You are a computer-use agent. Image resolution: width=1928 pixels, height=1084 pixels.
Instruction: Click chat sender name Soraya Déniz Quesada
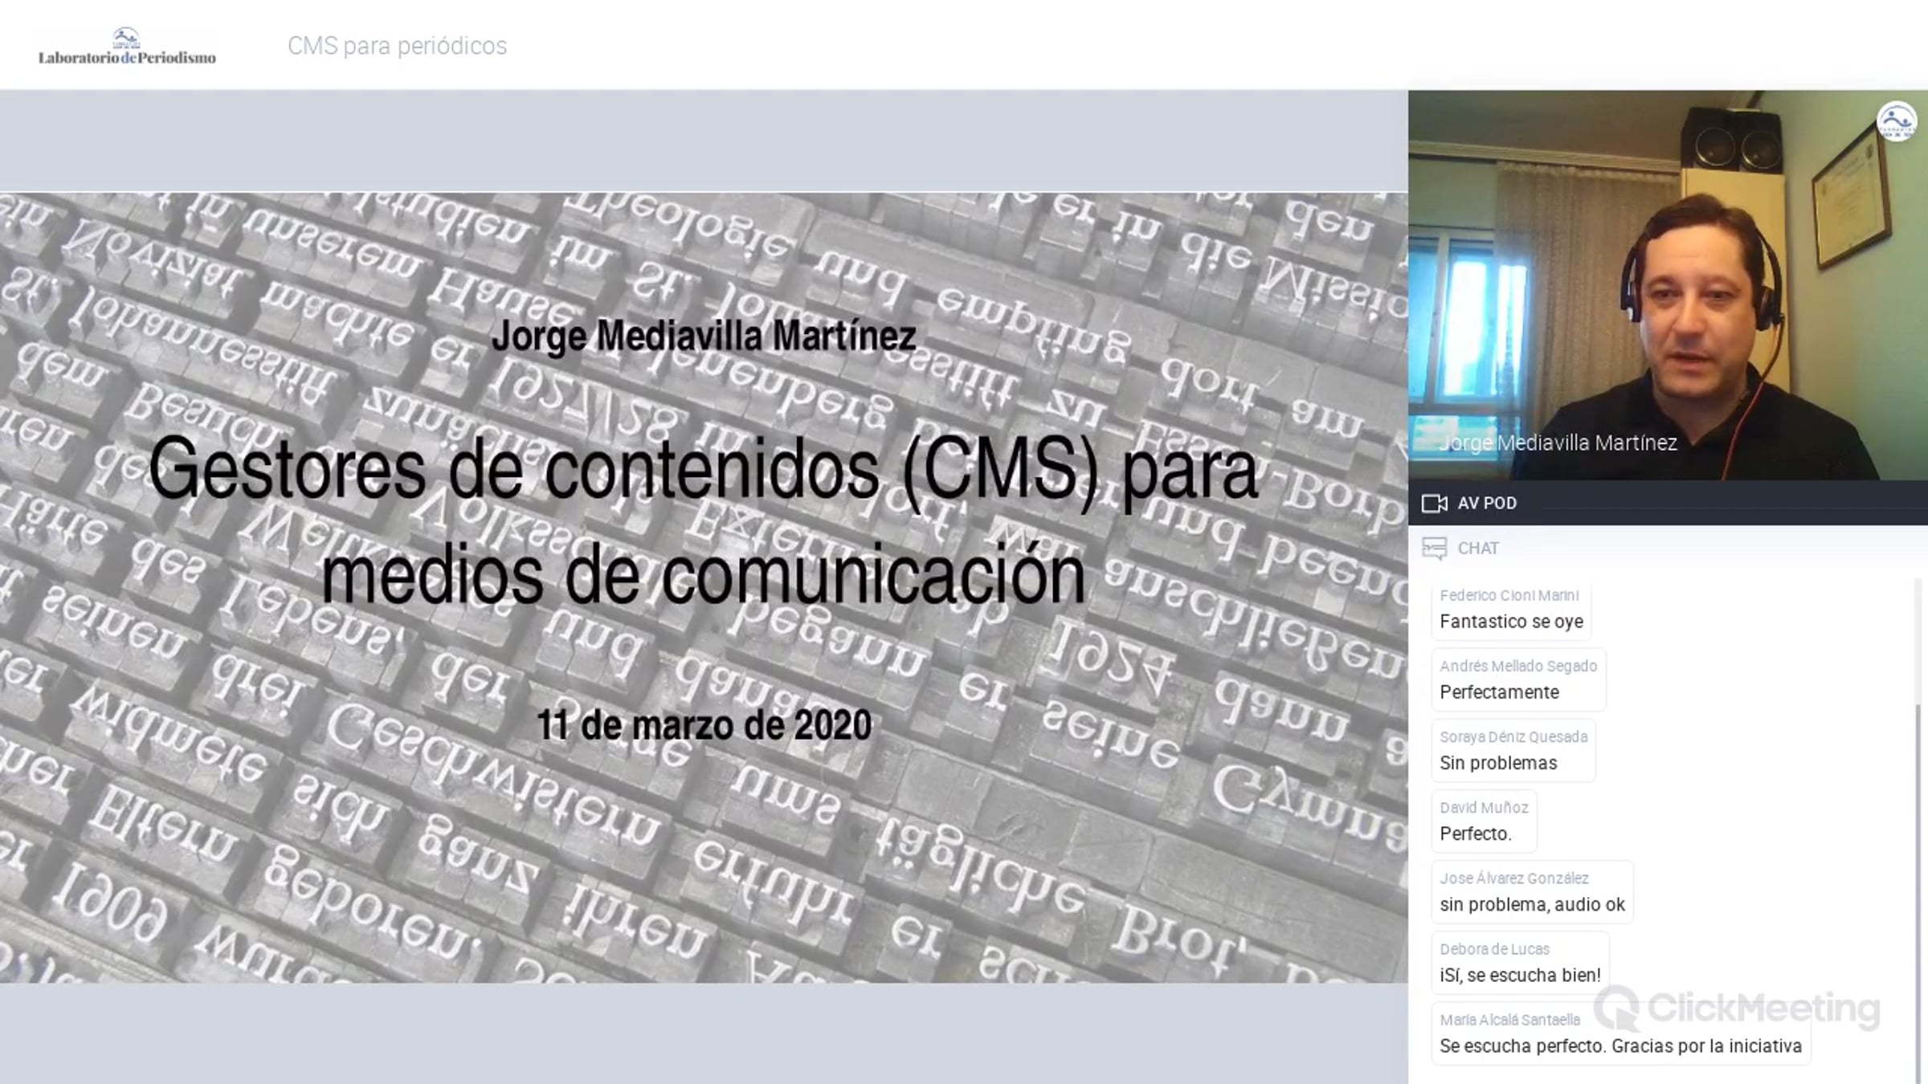[1513, 736]
